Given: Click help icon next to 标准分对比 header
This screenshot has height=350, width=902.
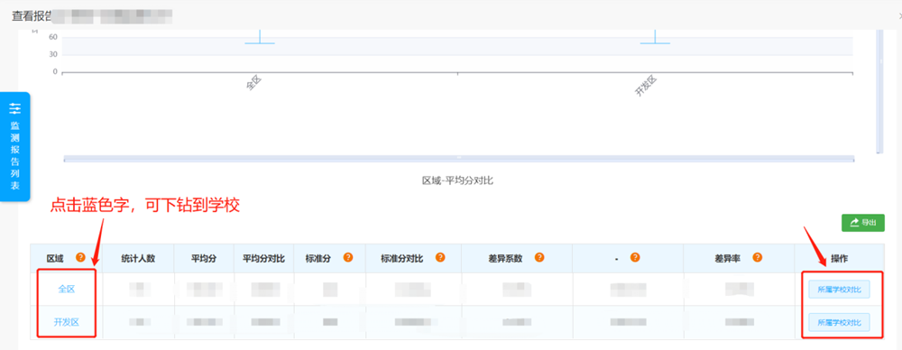Looking at the screenshot, I should (x=440, y=257).
